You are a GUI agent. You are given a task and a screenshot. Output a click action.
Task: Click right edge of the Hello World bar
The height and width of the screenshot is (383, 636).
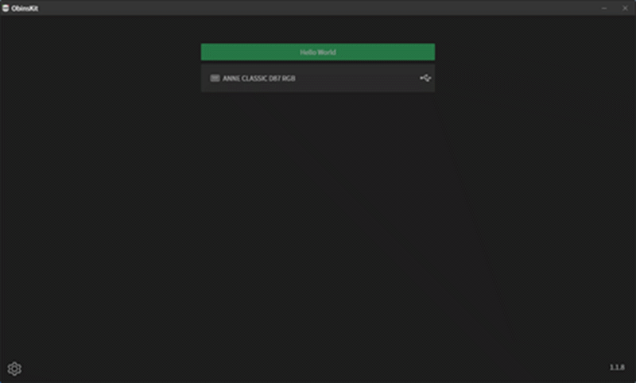click(x=431, y=52)
